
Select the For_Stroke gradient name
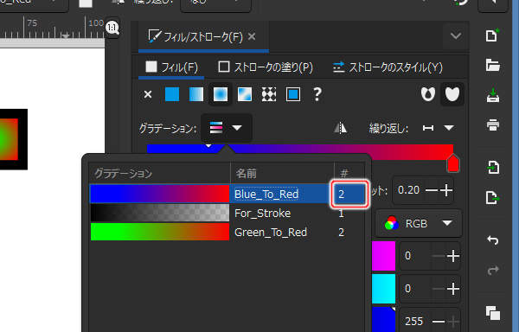(262, 214)
